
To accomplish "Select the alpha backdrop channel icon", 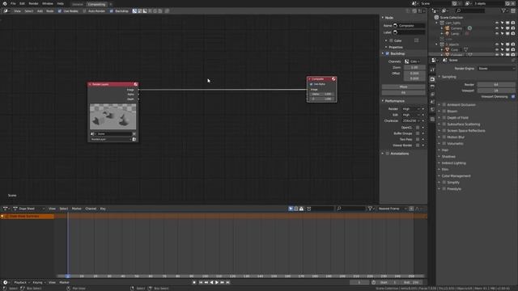I will click(x=145, y=11).
